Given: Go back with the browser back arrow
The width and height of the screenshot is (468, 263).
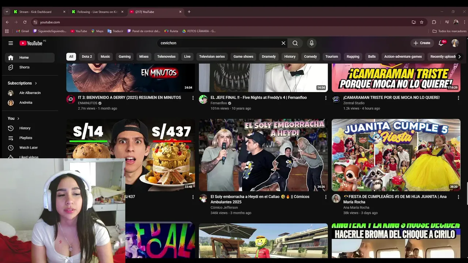Looking at the screenshot, I should point(7,22).
